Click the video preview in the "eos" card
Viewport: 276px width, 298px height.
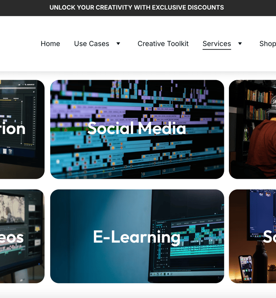click(12, 209)
